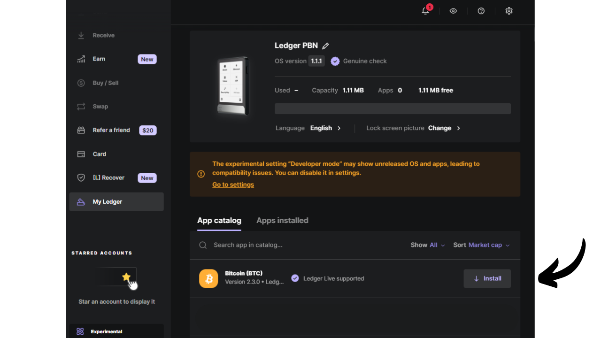Open the Earn section

pyautogui.click(x=99, y=59)
